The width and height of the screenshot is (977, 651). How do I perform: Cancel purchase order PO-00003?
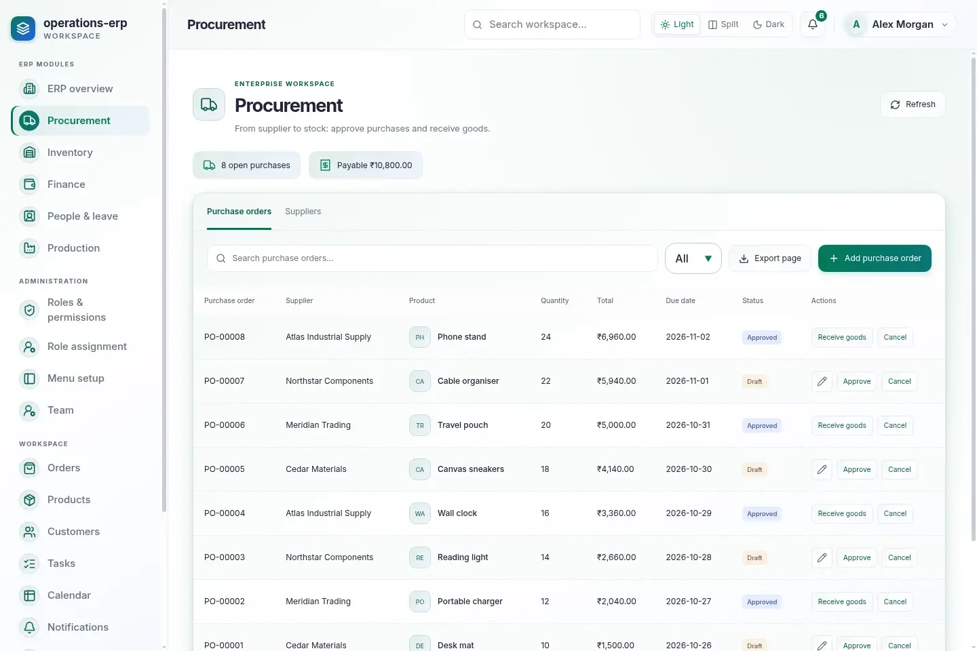click(900, 557)
